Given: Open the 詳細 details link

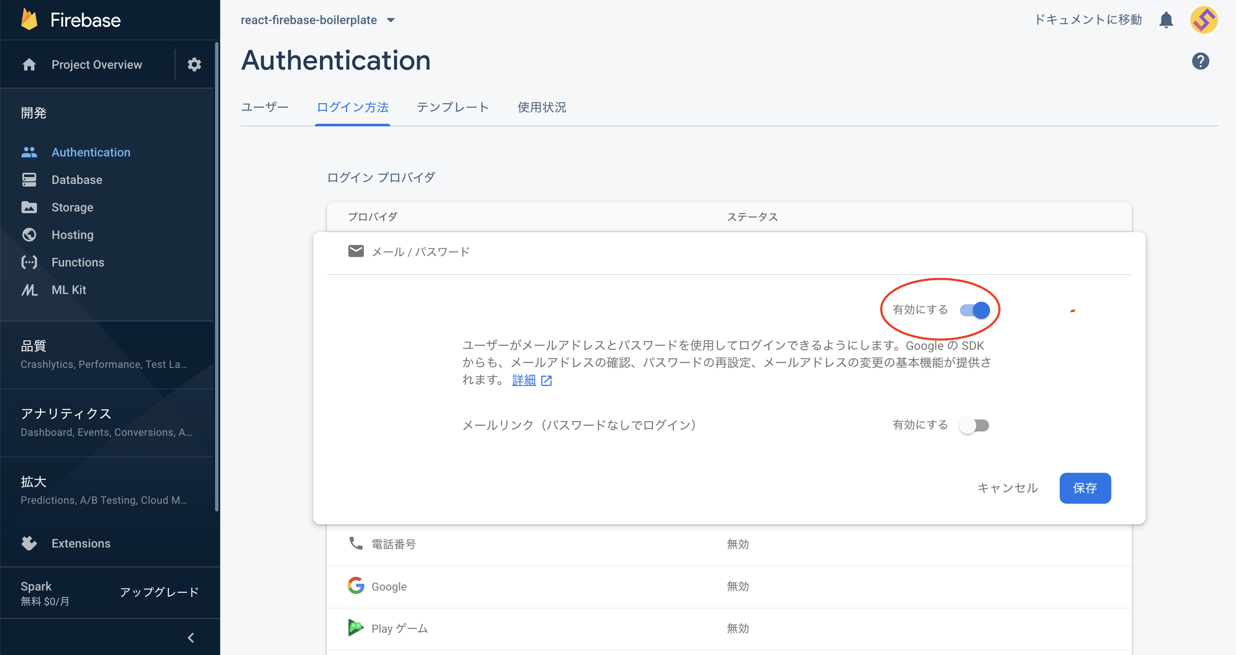Looking at the screenshot, I should click(524, 380).
